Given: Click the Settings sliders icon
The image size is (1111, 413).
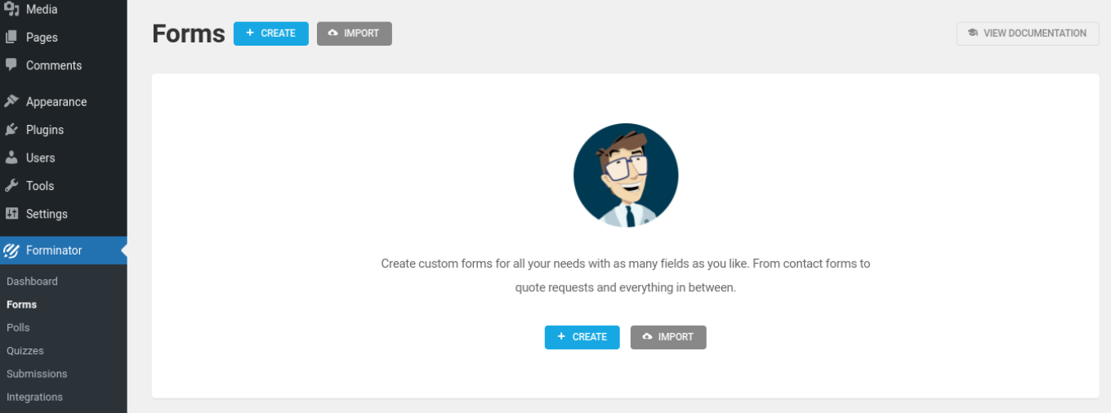Looking at the screenshot, I should pos(11,214).
